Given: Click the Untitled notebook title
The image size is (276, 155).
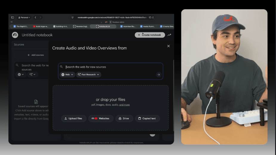Looking at the screenshot, I should [37, 35].
